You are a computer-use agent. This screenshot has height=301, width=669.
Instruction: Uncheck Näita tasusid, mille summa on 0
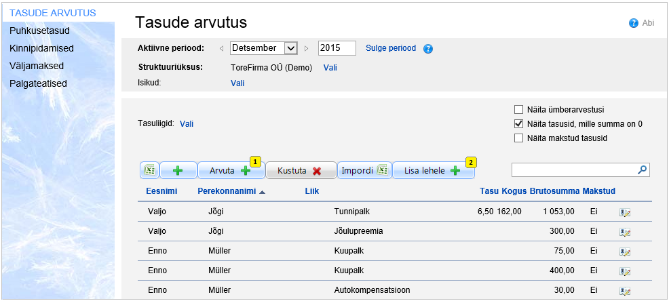point(519,123)
